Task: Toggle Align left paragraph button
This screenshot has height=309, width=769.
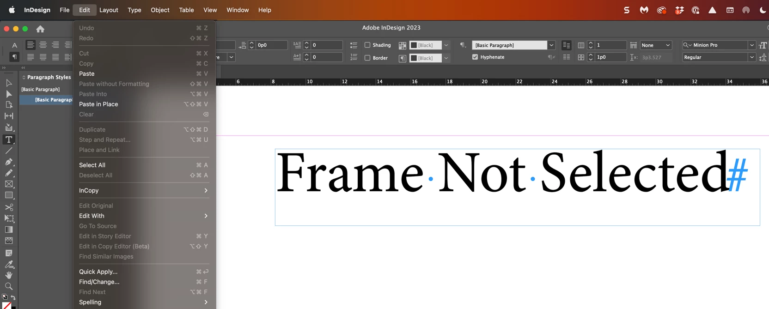Action: (x=31, y=45)
